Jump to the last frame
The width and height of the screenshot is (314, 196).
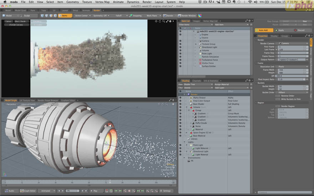(x=86, y=191)
